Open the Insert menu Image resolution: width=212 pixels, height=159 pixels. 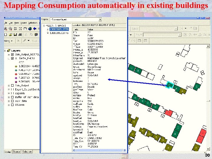coord(24,23)
